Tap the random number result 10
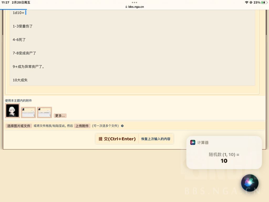Image resolution: width=269 pixels, height=202 pixels. (x=224, y=161)
